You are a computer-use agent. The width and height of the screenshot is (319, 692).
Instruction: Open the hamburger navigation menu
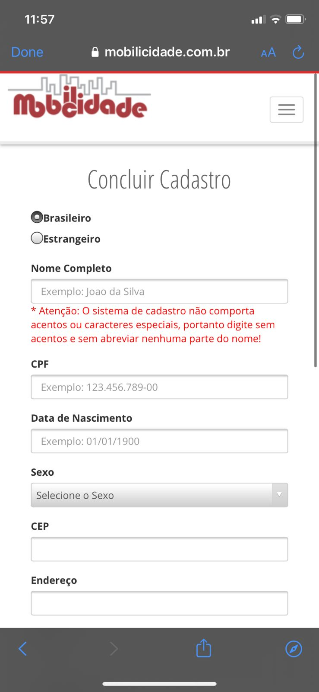(x=287, y=110)
